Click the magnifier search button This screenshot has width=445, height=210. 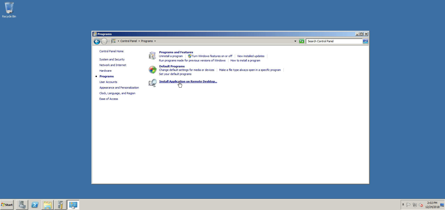click(365, 41)
